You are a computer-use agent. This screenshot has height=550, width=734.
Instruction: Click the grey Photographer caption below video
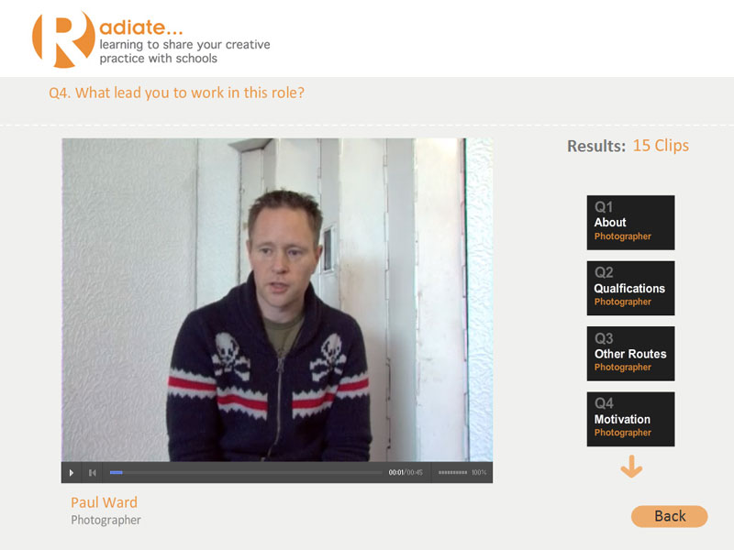click(106, 520)
